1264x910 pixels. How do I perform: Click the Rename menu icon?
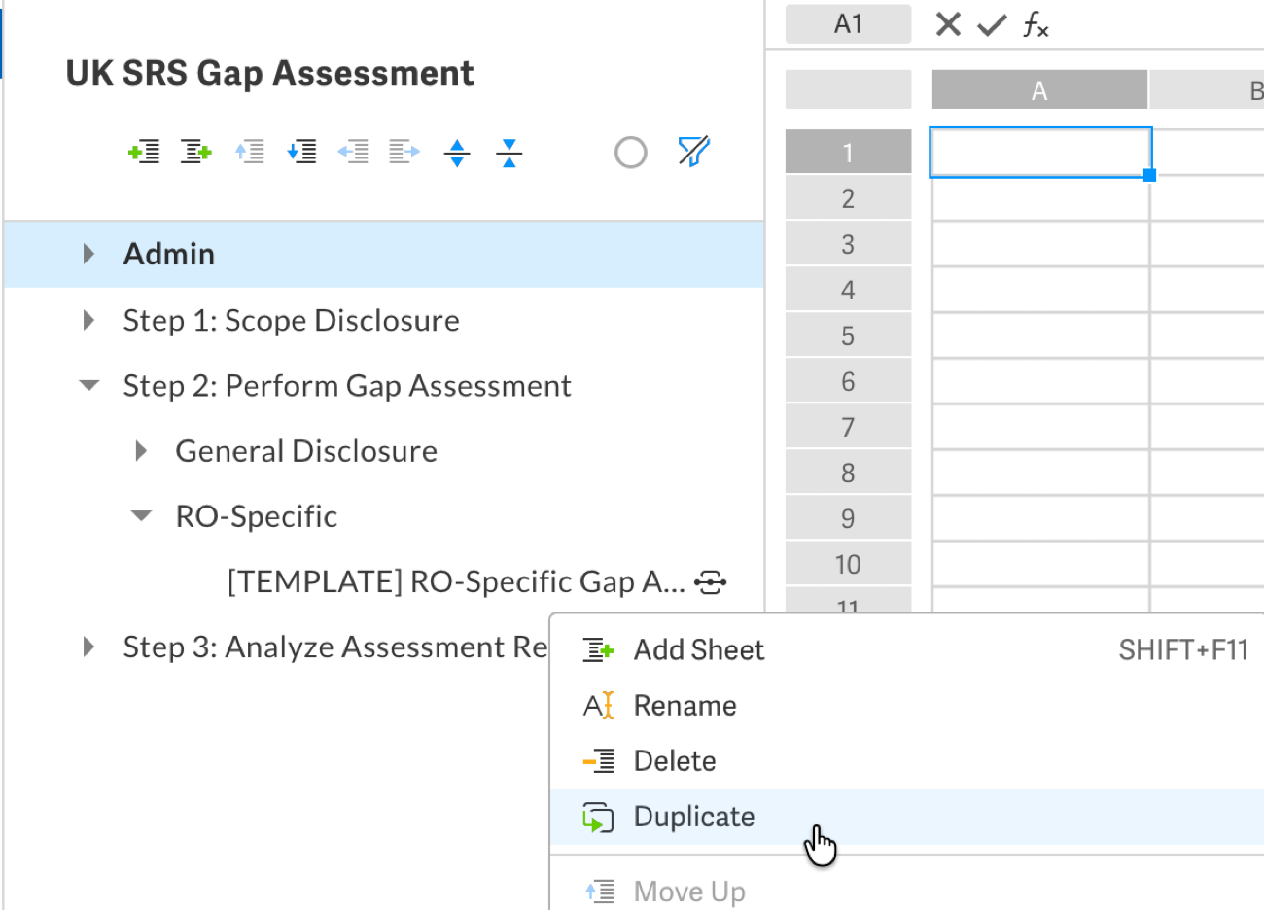(598, 705)
